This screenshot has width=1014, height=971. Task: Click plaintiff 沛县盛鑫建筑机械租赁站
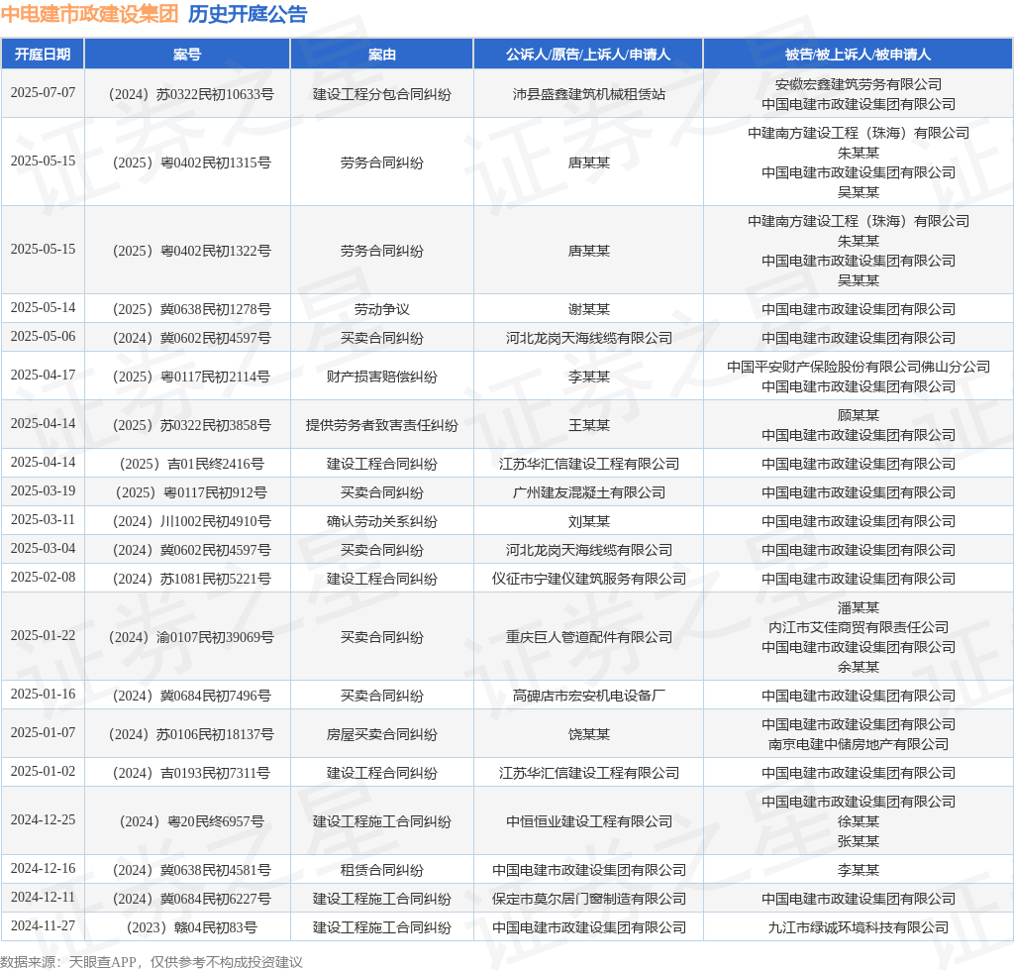coord(588,94)
